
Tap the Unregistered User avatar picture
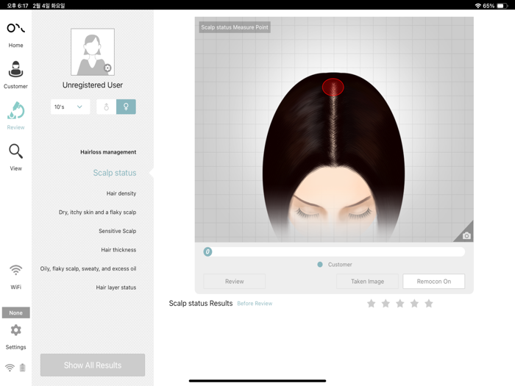[x=93, y=52]
